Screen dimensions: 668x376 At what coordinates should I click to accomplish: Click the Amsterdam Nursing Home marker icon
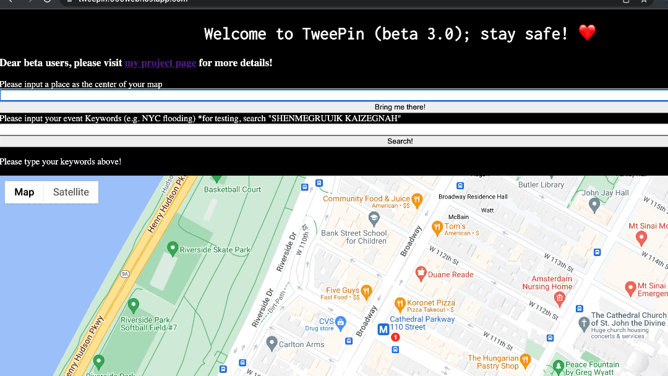[559, 299]
